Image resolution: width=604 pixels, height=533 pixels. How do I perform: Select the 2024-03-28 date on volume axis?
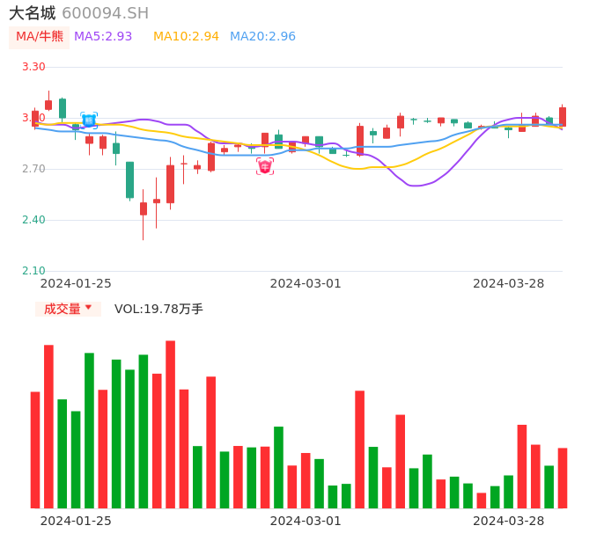(x=508, y=521)
